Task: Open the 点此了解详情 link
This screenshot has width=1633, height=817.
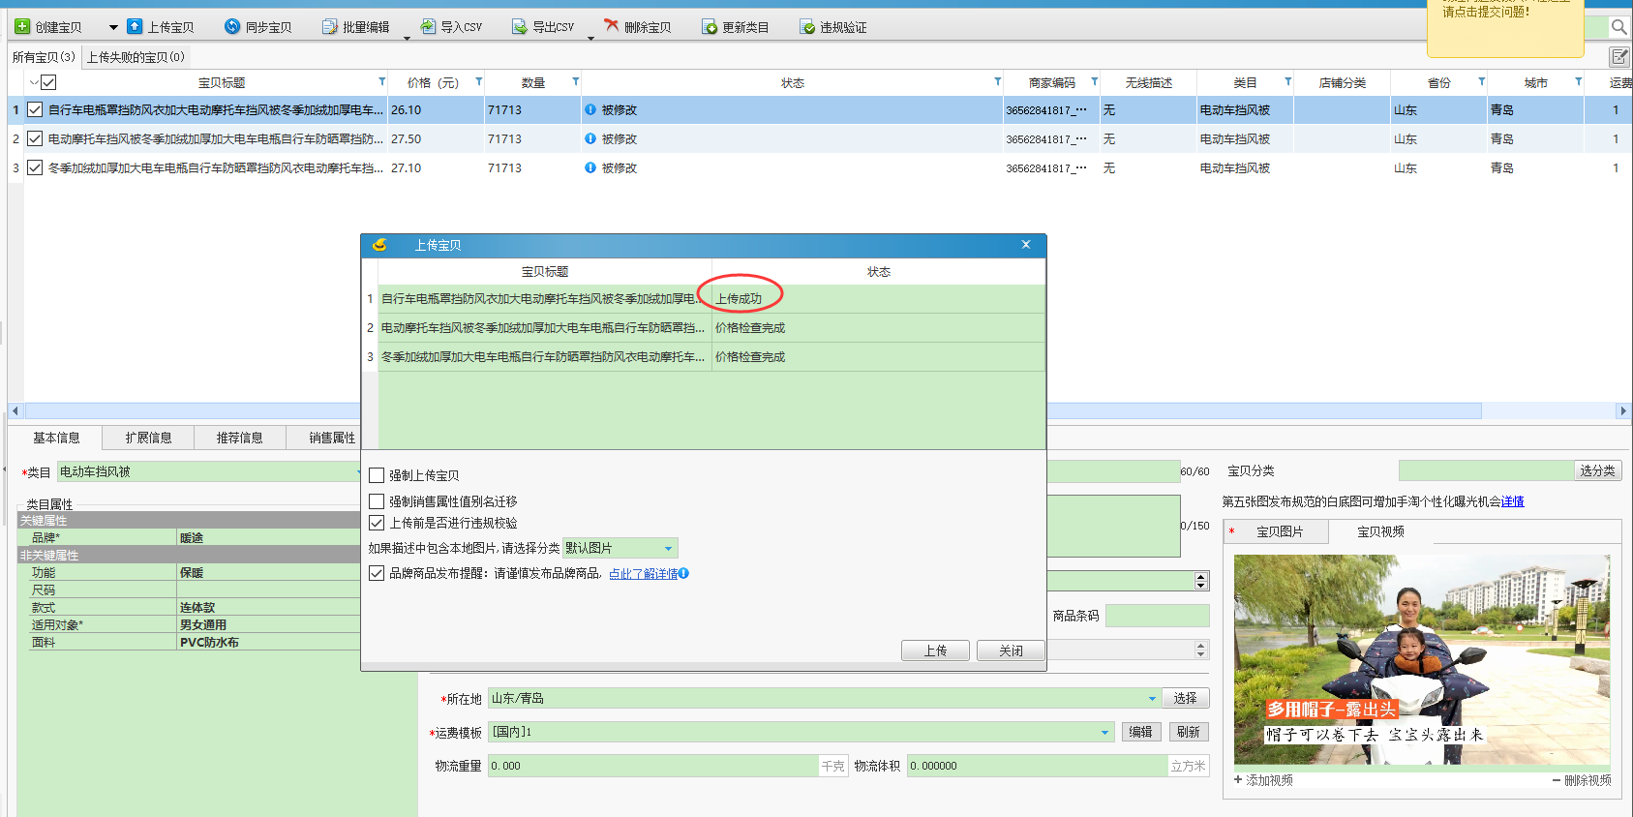Action: 643,574
